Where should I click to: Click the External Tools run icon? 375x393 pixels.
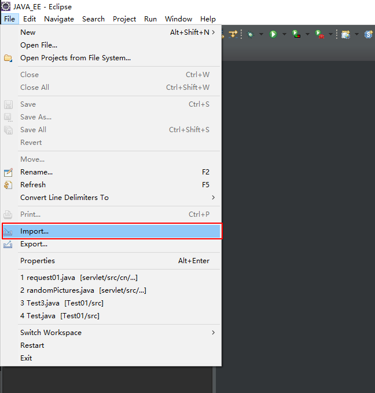[319, 34]
